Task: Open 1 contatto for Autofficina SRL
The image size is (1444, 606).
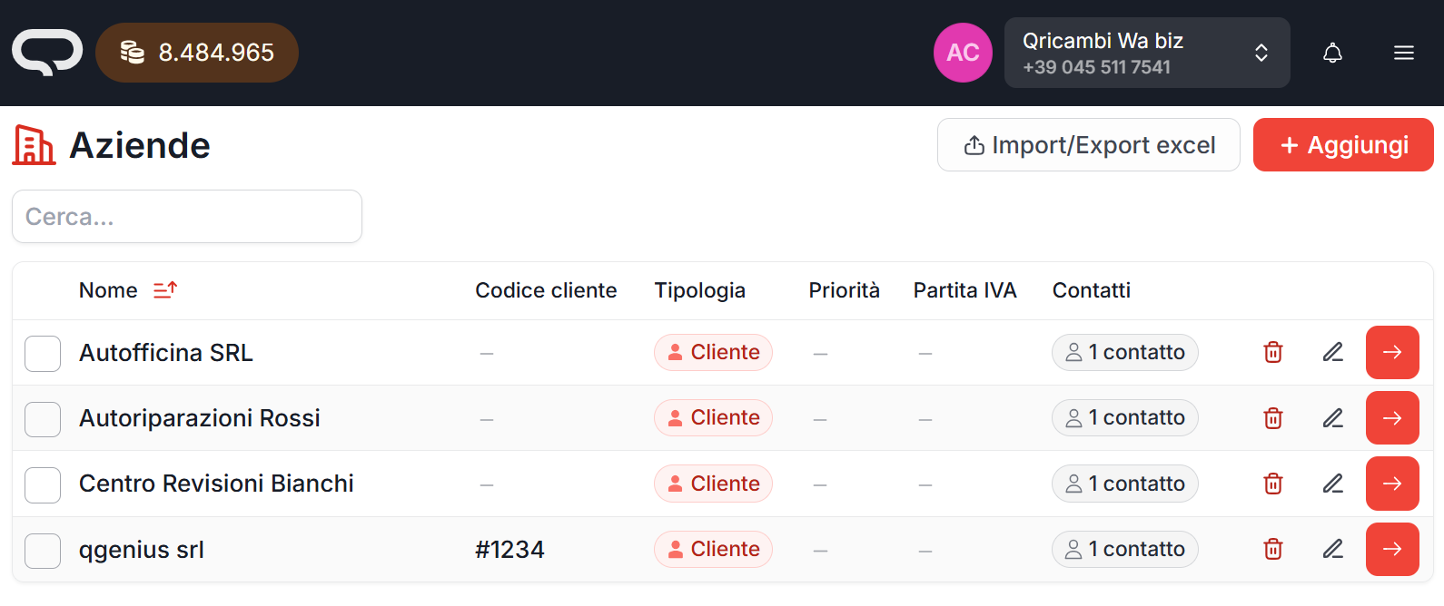Action: (1124, 352)
